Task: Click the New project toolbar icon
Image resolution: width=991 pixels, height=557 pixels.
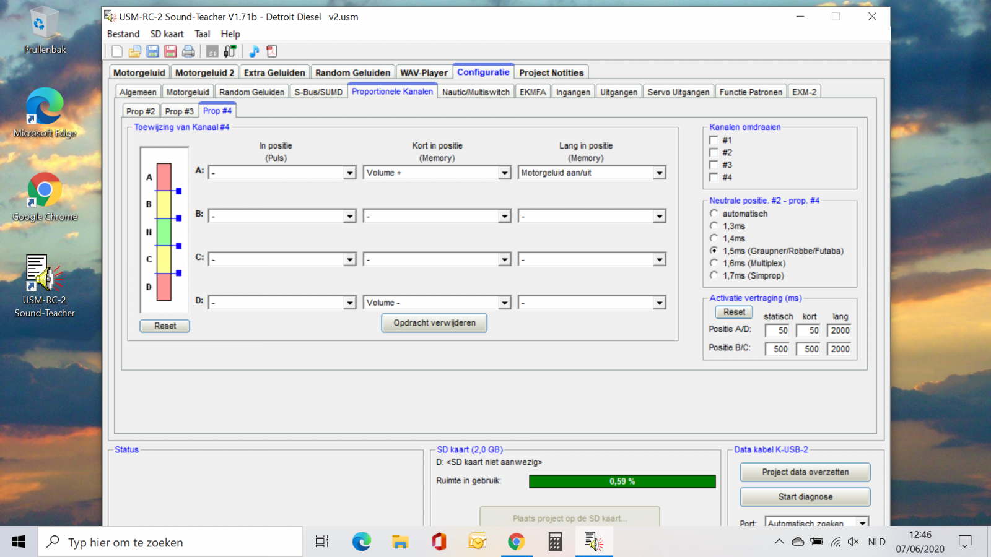Action: [x=117, y=51]
